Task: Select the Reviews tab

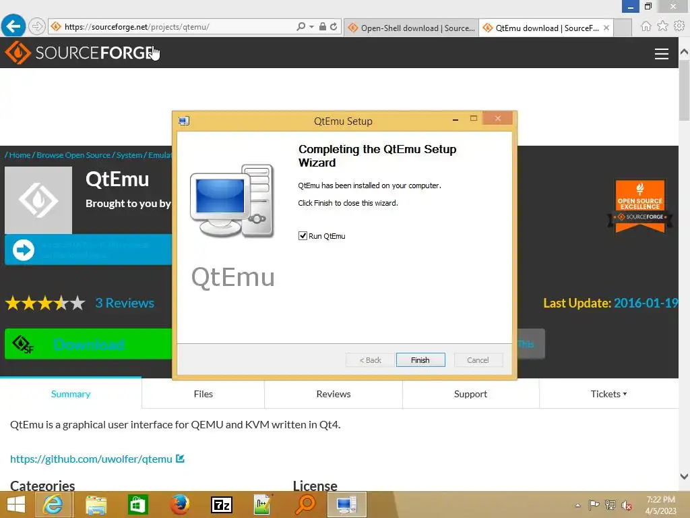Action: pyautogui.click(x=334, y=394)
